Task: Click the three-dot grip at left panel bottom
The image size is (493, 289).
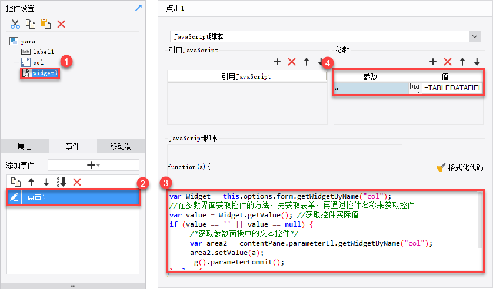Action: [73, 286]
